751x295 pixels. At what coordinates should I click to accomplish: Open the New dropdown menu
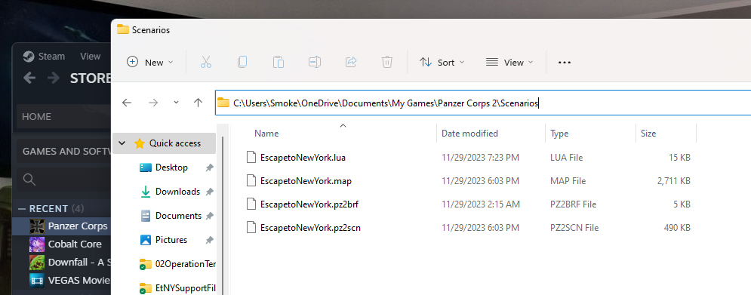point(150,63)
